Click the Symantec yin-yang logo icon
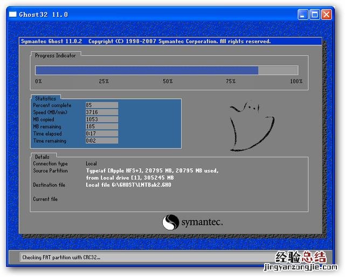The height and width of the screenshot is (277, 345). click(x=170, y=222)
